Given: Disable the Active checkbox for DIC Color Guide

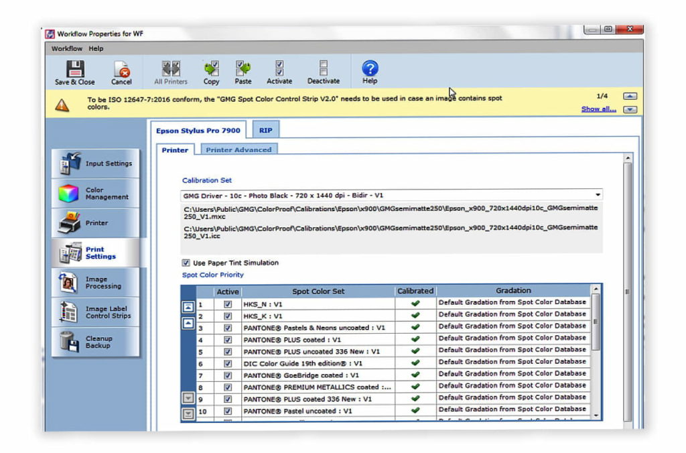Looking at the screenshot, I should 227,363.
